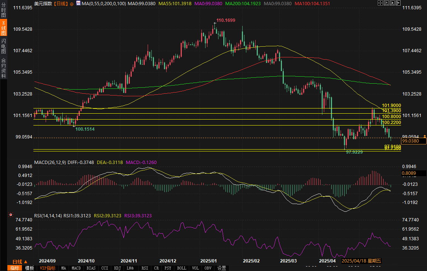Click the 2025/04/18 星期五 date marker

tap(361, 261)
